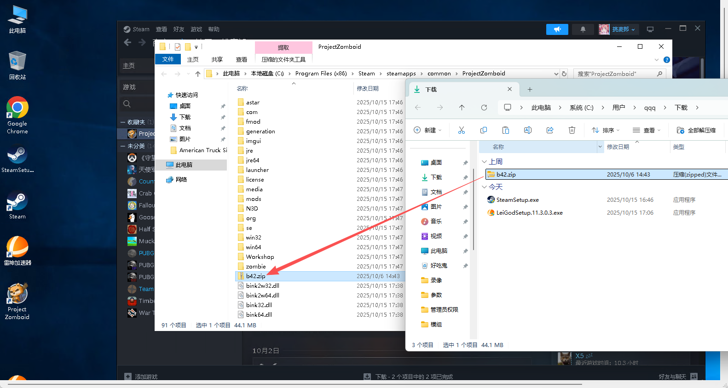Expand the 挑麦郎 Steam account dropdown
This screenshot has height=388, width=728.
[623, 29]
